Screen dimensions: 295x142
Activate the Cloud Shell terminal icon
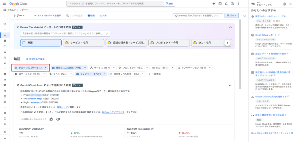click(220, 4)
